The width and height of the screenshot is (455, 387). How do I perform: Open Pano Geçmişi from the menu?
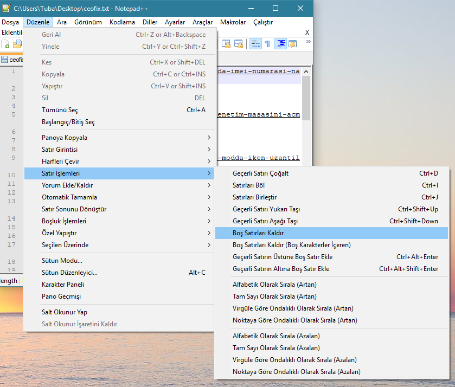point(119,296)
